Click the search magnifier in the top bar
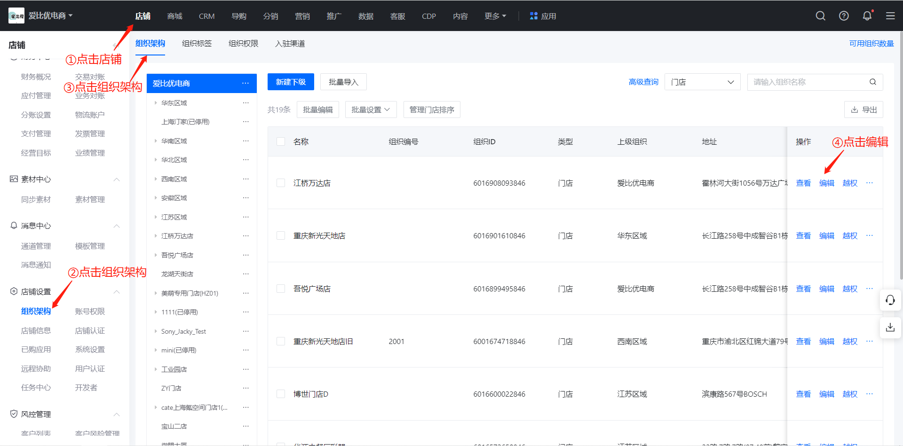Viewport: 903px width, 446px height. click(x=820, y=16)
